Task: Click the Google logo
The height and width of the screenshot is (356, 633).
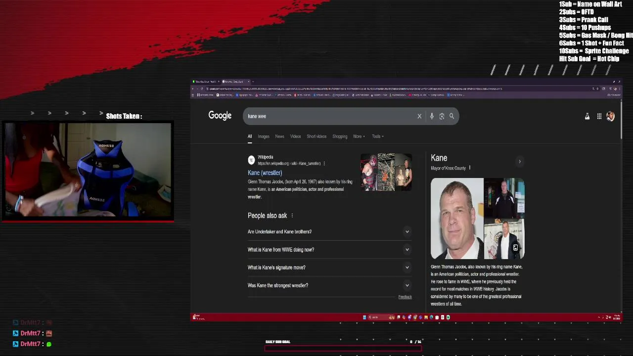Action: [220, 116]
